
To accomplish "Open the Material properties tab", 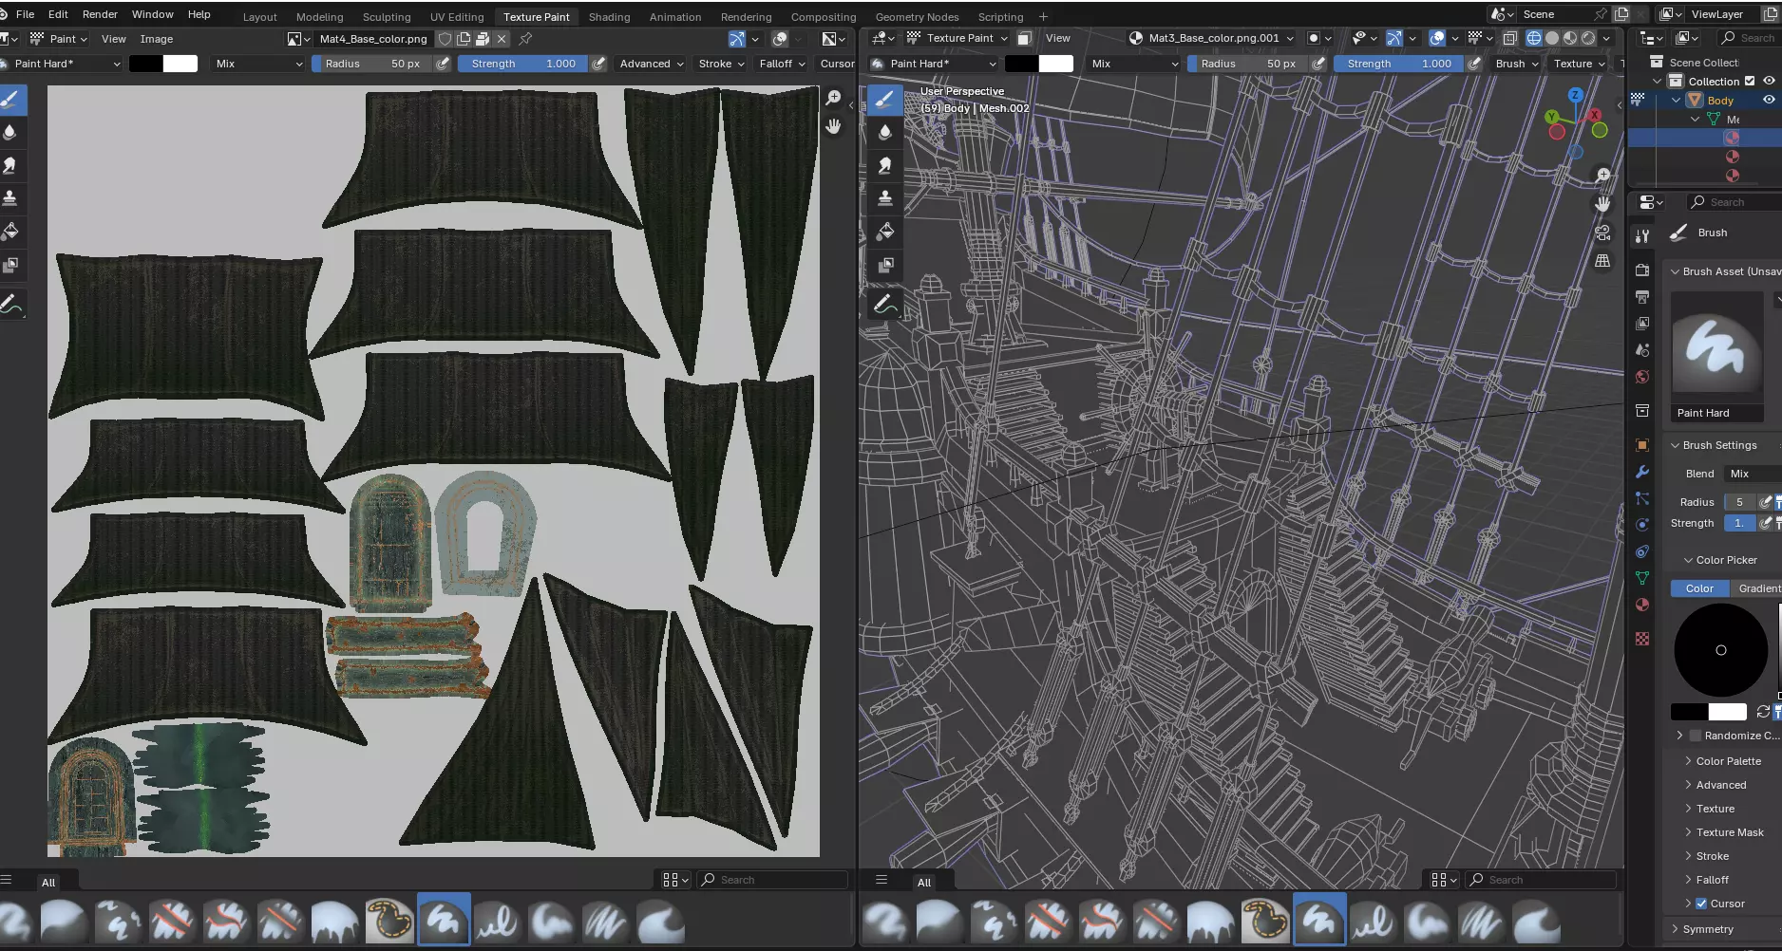I will tap(1642, 605).
